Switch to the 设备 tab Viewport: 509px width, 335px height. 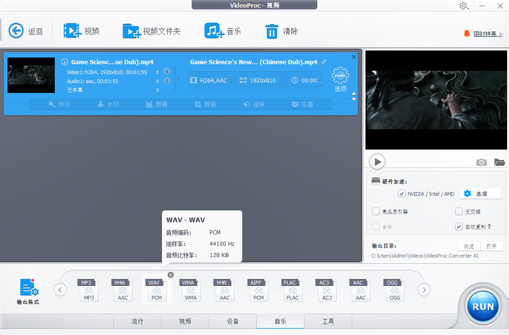click(x=233, y=321)
